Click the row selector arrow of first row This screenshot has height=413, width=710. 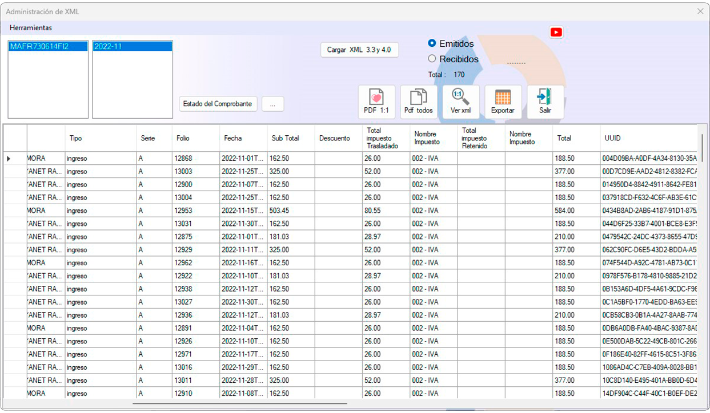coord(9,159)
